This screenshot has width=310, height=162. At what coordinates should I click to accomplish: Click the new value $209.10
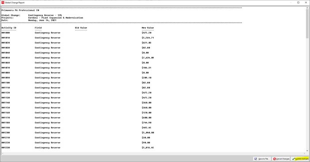pyautogui.click(x=147, y=77)
